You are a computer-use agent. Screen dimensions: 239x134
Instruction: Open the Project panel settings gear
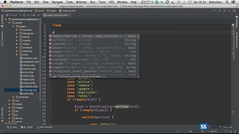point(34,15)
